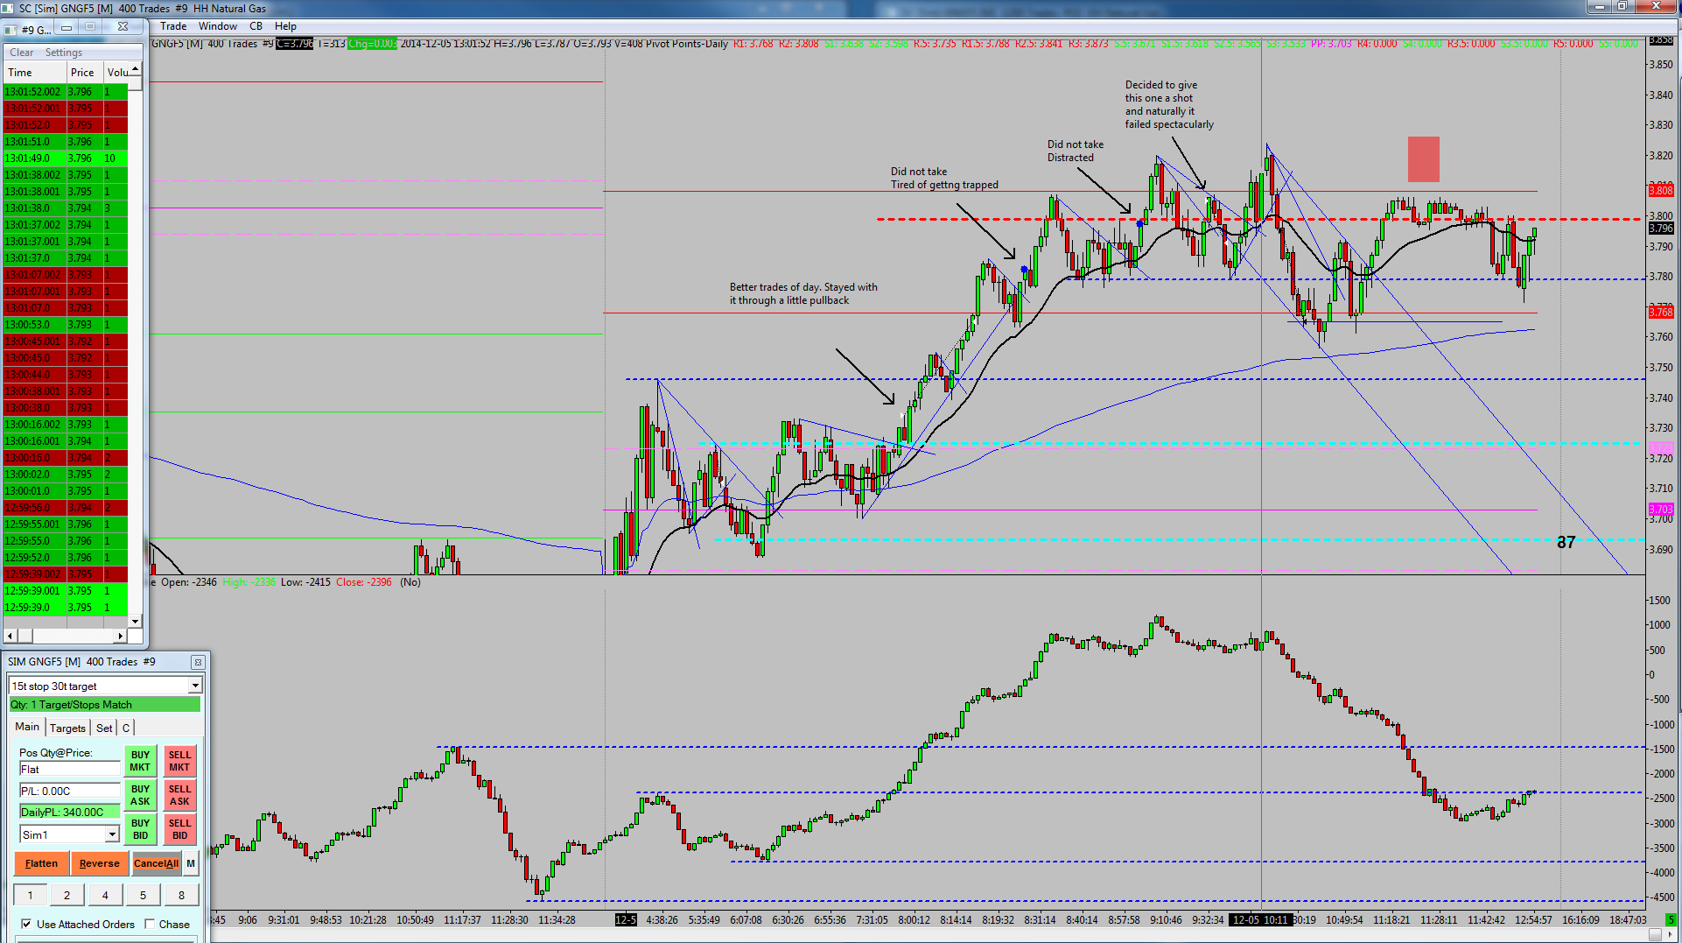Open the Trade menu
1682x943 pixels.
173,26
